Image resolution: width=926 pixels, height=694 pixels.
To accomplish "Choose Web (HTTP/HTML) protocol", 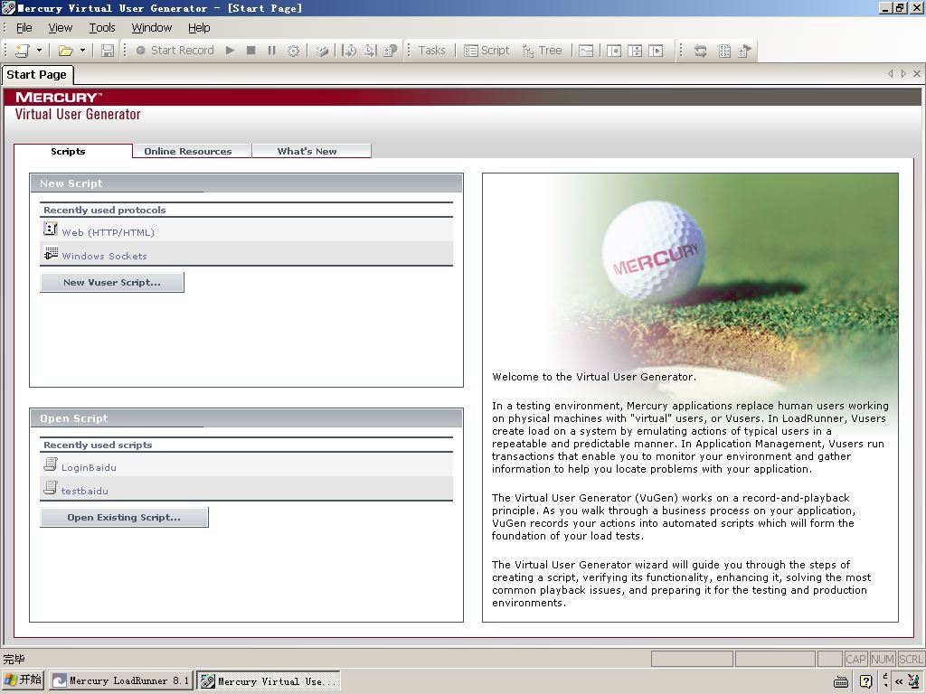I will pos(109,232).
